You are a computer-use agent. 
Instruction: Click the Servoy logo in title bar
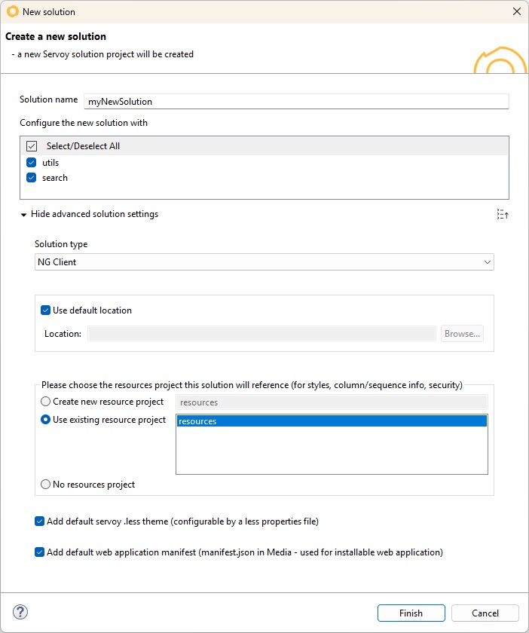coord(13,11)
